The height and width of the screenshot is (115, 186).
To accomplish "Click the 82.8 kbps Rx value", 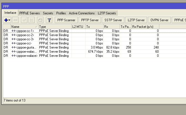I will click(113, 47).
